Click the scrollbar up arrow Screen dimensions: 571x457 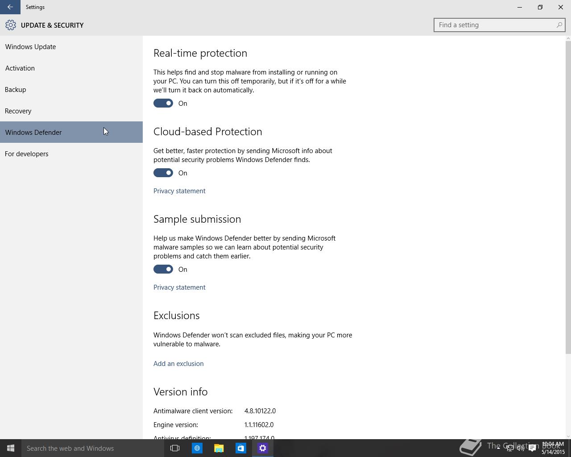[x=568, y=39]
